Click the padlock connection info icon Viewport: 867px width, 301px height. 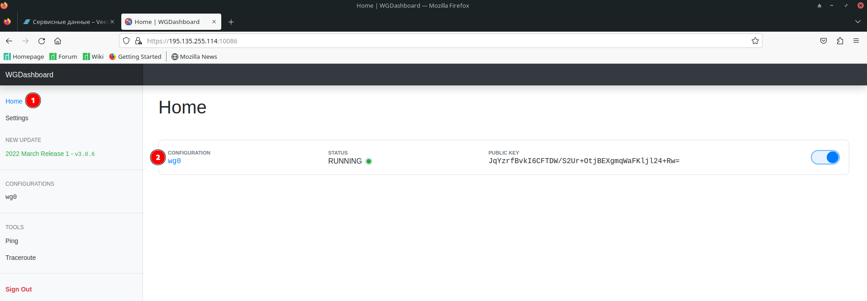138,41
